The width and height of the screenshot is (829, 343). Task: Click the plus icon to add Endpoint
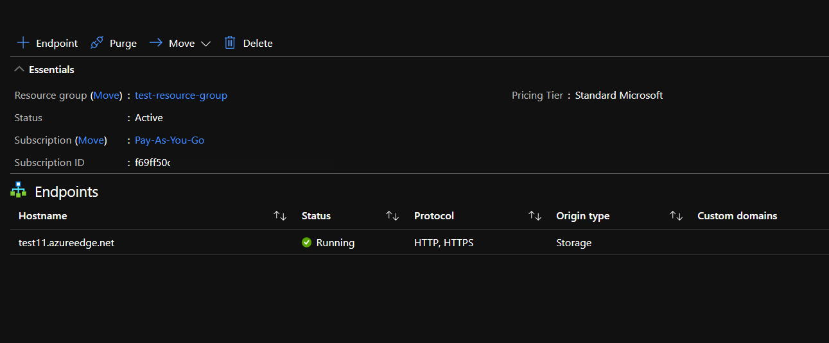[23, 43]
